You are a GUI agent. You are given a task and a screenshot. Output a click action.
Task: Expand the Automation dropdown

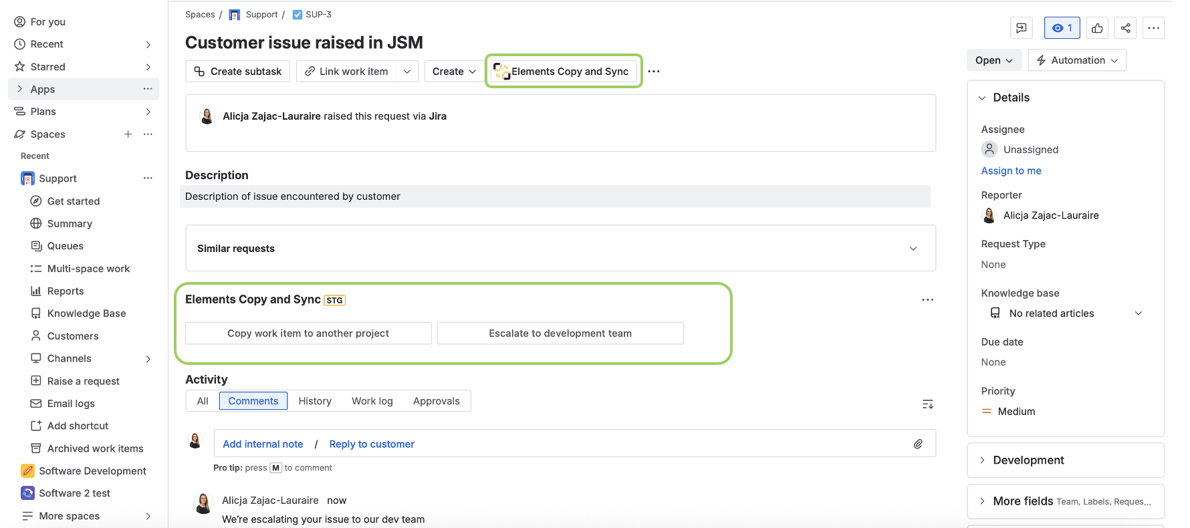pos(1076,60)
